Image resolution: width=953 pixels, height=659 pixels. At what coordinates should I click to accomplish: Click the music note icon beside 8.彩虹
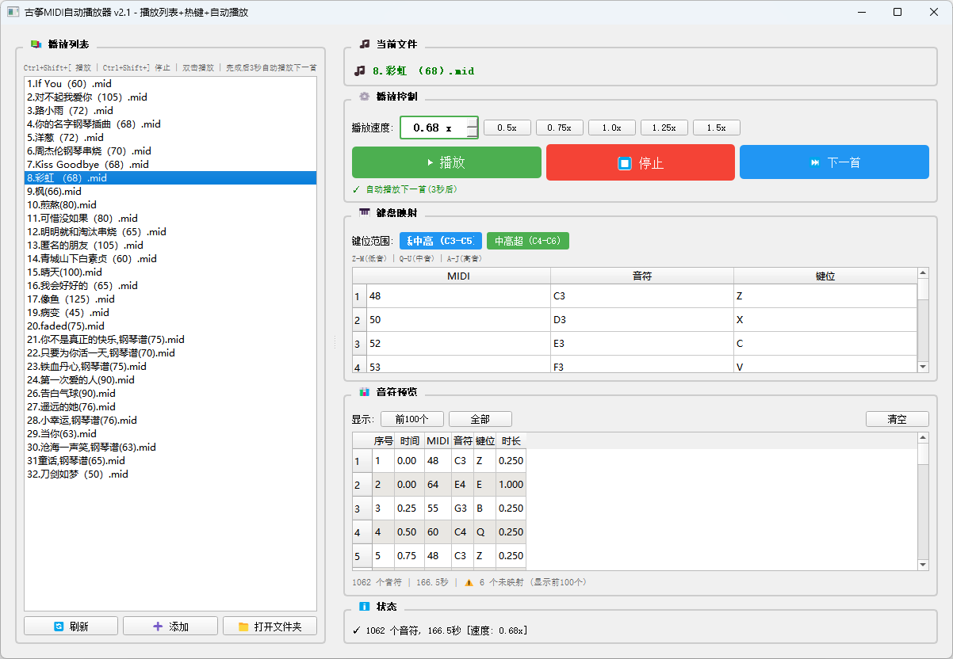359,70
